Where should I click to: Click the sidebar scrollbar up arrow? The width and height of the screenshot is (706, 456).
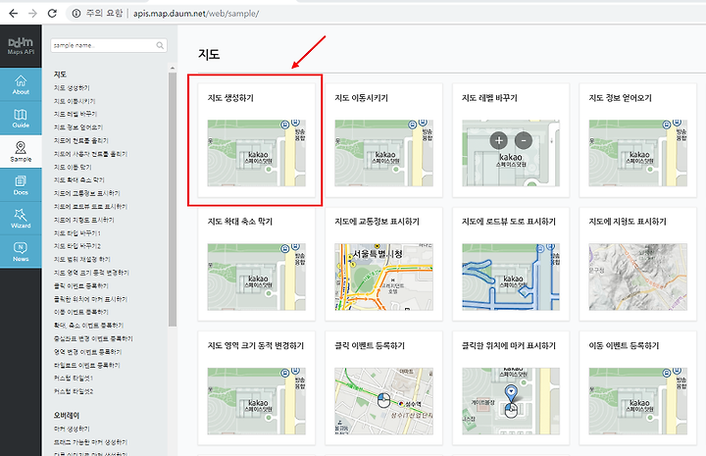(173, 68)
